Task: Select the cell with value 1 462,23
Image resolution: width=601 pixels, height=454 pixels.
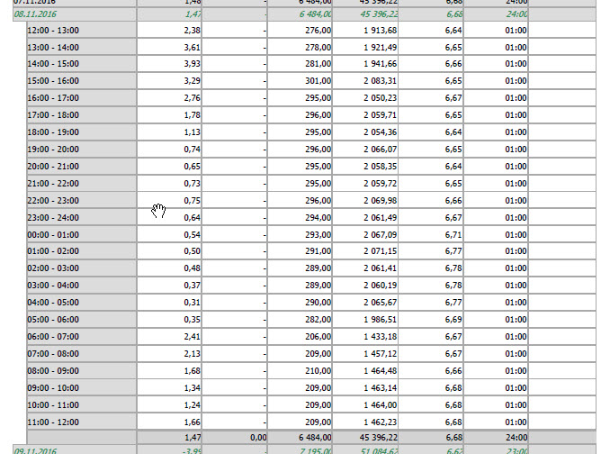Action: (365, 422)
